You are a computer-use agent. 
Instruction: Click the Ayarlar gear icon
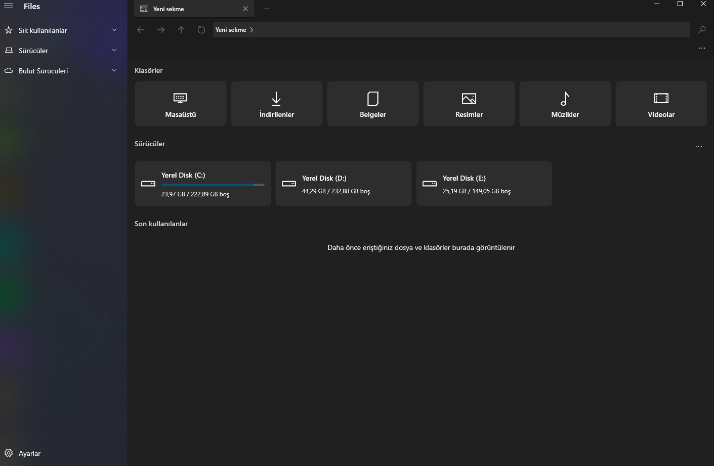point(9,453)
